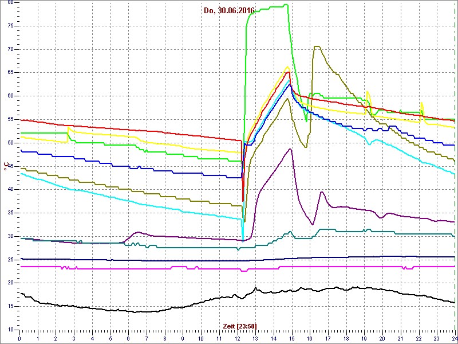
Task: Click the '°C' unit label on the vertical axis
Action: [6, 167]
